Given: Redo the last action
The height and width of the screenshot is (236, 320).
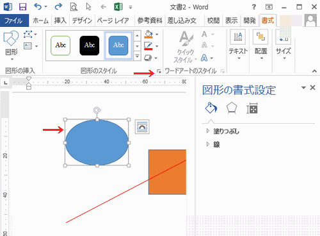Looking at the screenshot, I should [x=58, y=7].
